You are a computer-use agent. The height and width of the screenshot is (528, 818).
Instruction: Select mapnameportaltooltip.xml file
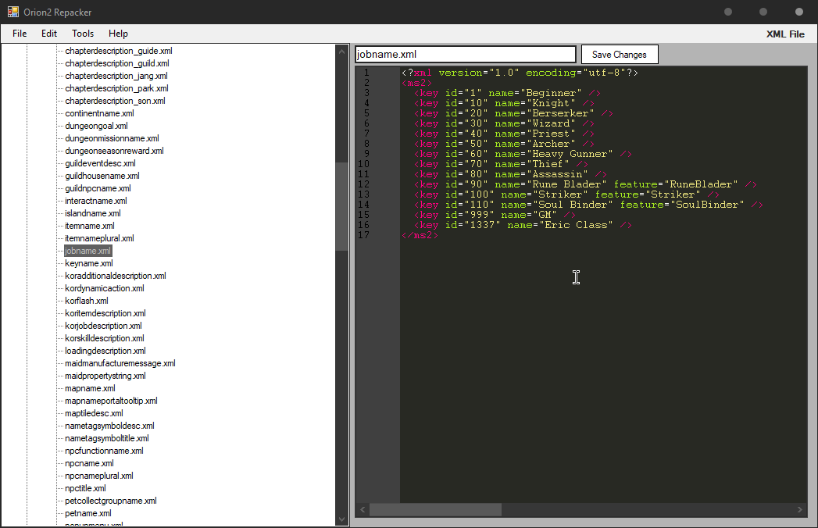111,401
